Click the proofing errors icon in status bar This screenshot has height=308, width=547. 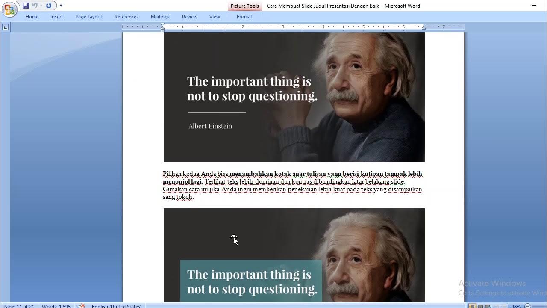[82, 306]
